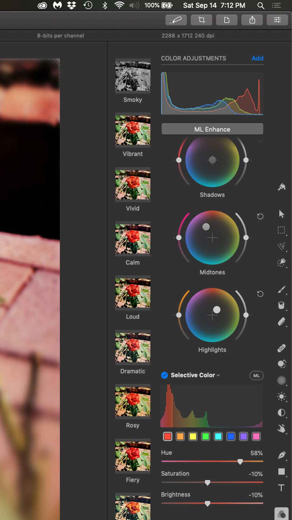Reset the Highlights color wheel

pos(260,294)
